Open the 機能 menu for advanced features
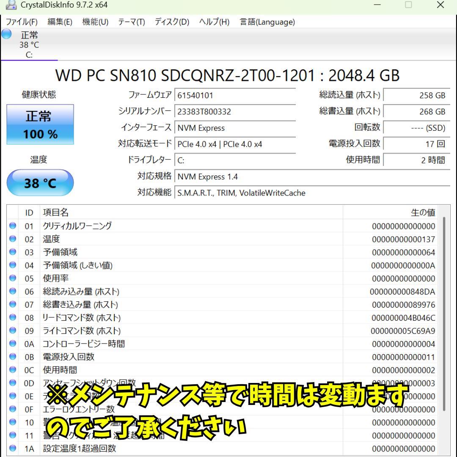 (94, 22)
